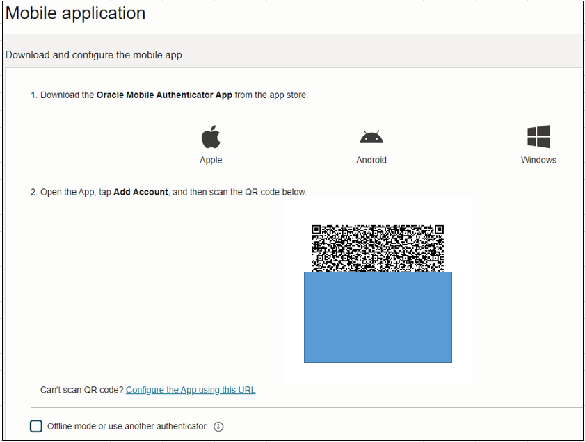Viewport: 585px width, 442px height.
Task: Click the QR code image
Action: [378, 248]
